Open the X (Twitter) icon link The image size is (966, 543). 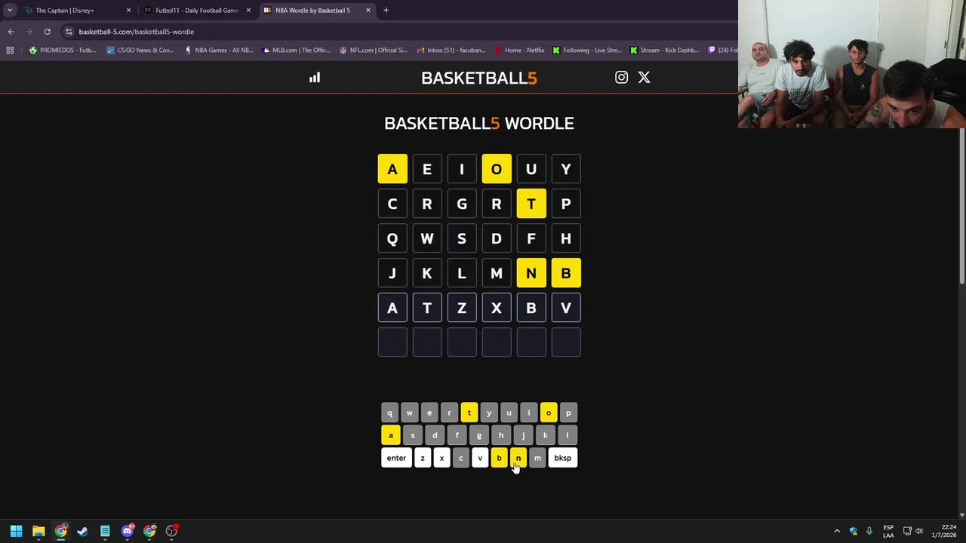point(644,77)
